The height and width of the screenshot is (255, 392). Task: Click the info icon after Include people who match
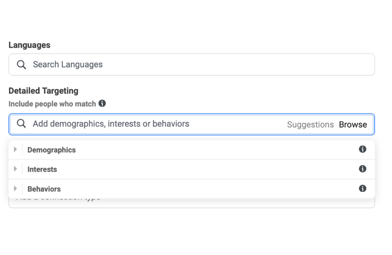(102, 103)
